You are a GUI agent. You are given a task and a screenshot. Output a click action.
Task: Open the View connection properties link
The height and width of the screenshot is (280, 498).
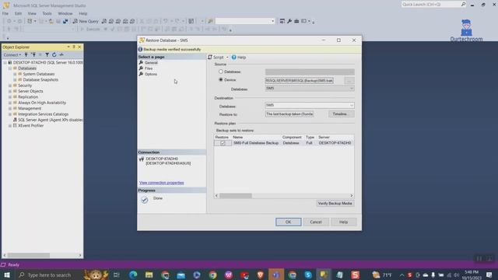pos(161,183)
